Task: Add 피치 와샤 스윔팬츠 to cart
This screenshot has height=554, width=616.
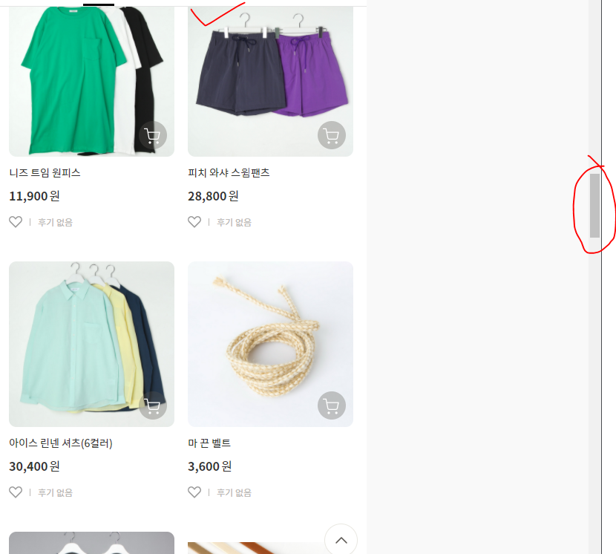Action: coord(332,135)
